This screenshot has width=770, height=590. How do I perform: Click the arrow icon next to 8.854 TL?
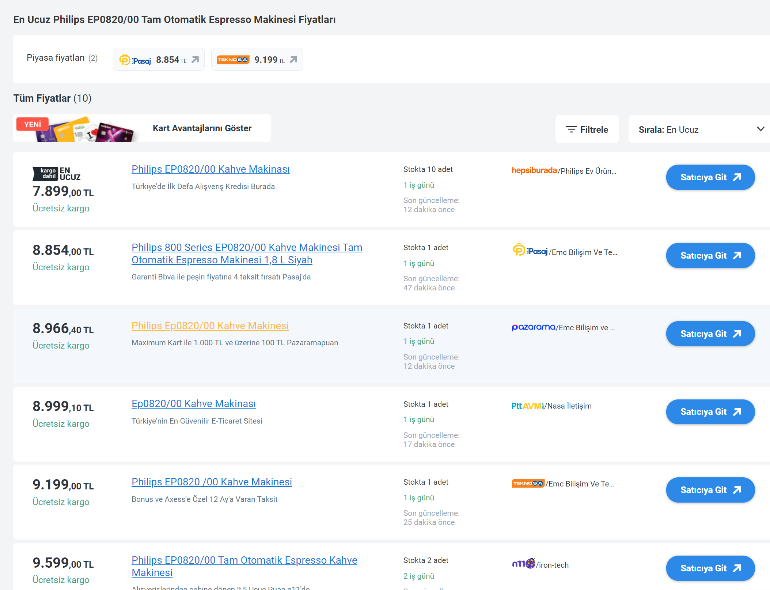pyautogui.click(x=195, y=59)
